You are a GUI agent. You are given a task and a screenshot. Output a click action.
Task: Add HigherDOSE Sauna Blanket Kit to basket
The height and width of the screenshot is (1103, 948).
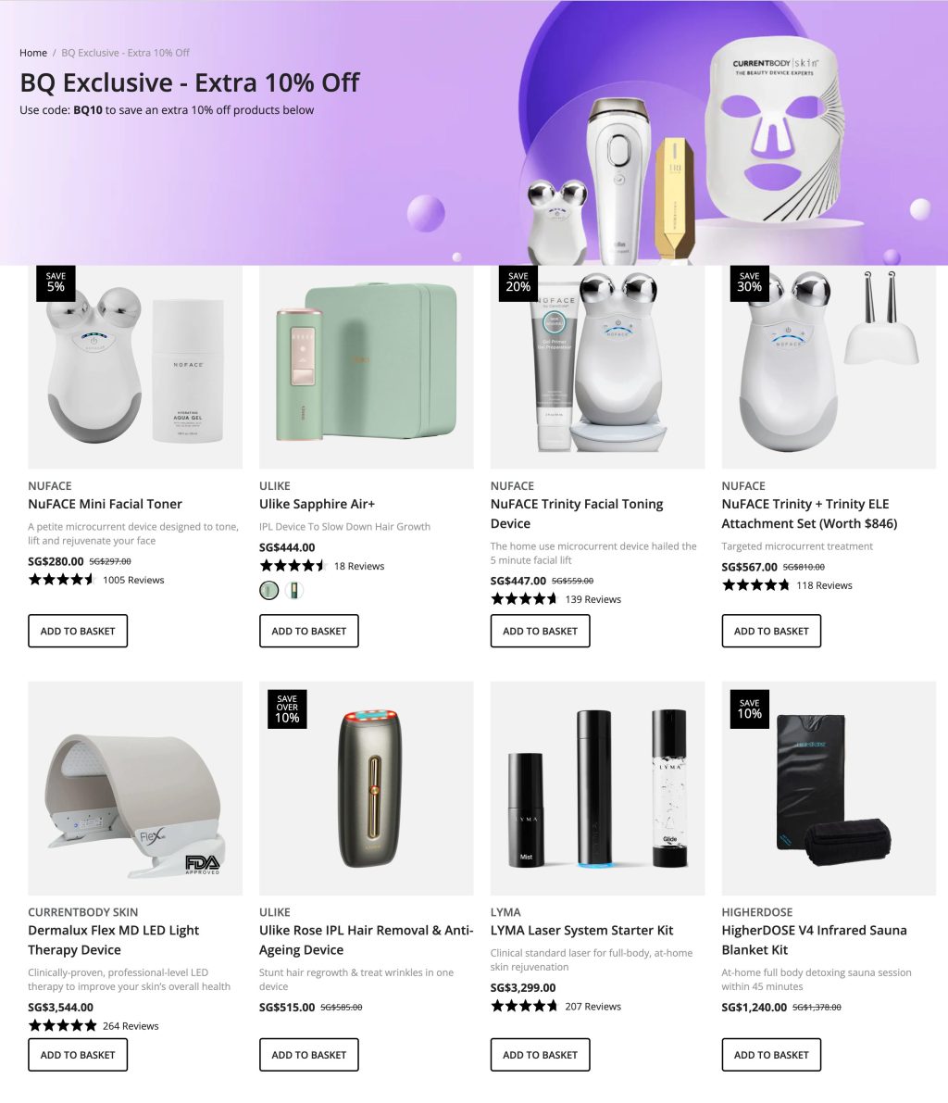771,1055
